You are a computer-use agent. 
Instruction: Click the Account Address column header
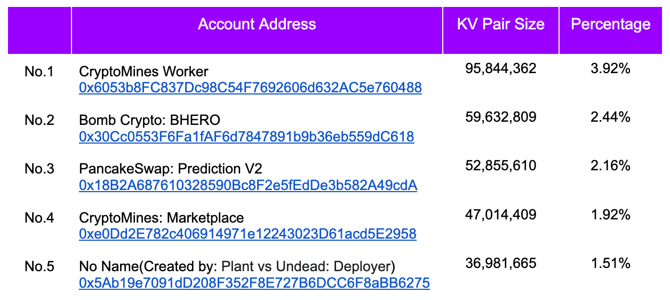point(257,25)
